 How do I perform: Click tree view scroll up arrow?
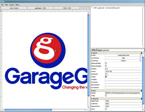[x=143, y=8]
